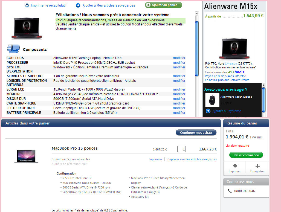Click modifier for SYSTÈME D'EXPLOITATION row
This screenshot has width=281, height=212.
(x=179, y=67)
